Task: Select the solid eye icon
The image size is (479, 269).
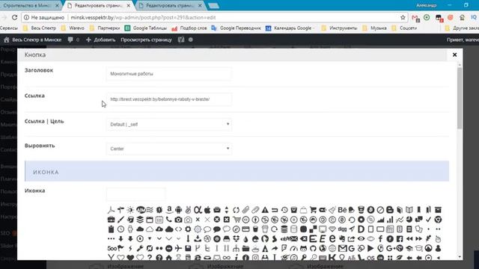Action: click(361, 239)
